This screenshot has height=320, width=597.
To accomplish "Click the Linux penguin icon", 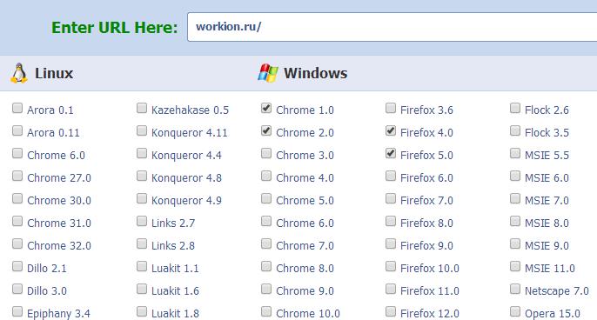I will (18, 73).
